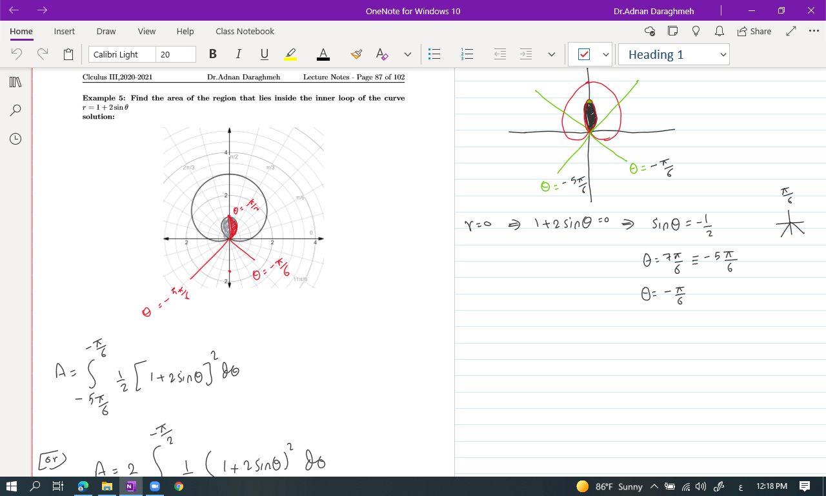826x496 pixels.
Task: Open the Draw tab
Action: tap(106, 31)
